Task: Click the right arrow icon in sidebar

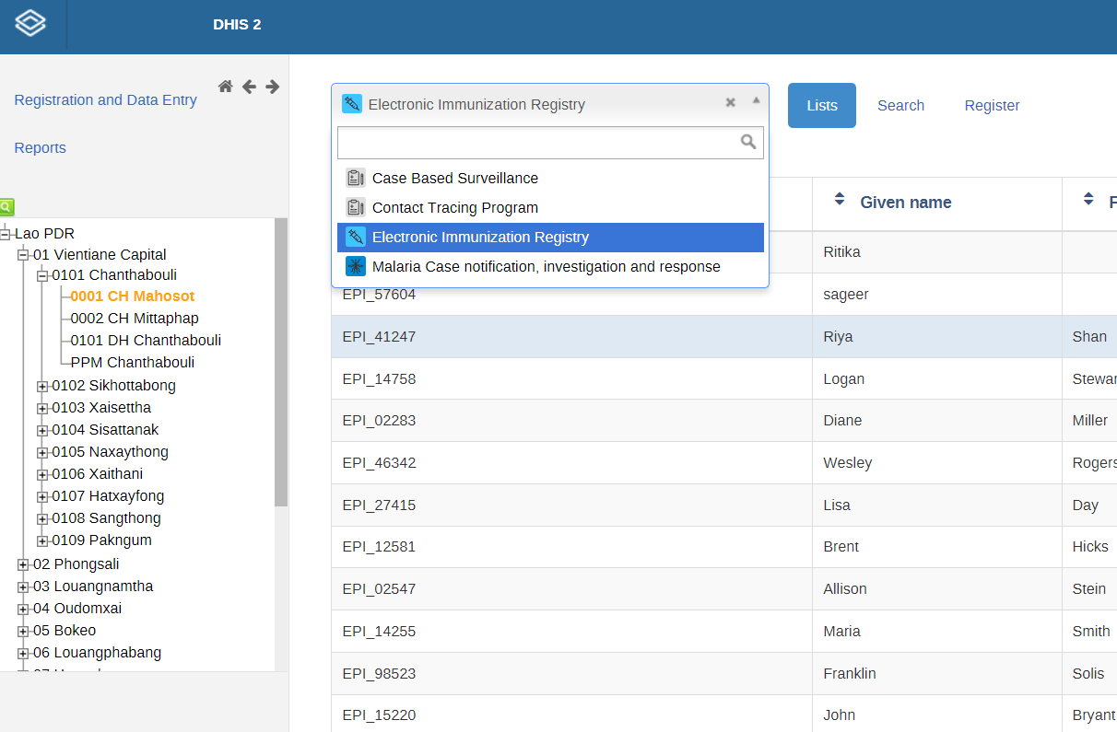Action: [x=273, y=87]
